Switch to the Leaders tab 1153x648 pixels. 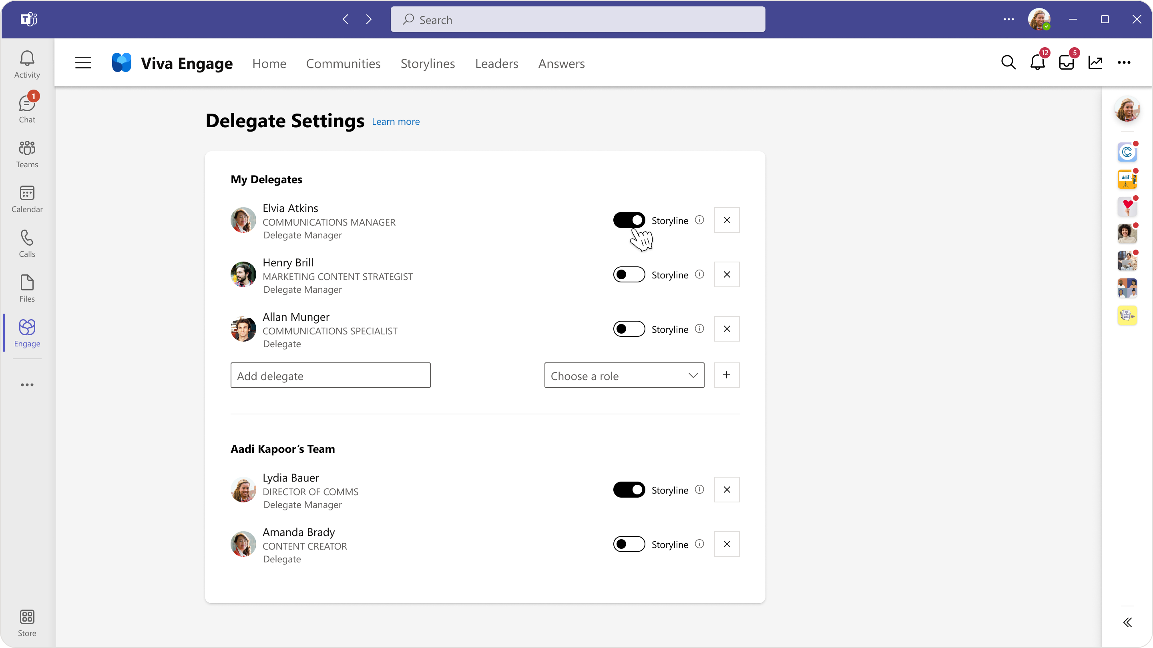pyautogui.click(x=496, y=63)
